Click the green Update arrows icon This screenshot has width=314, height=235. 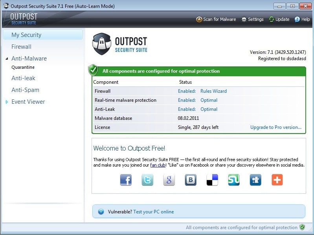tap(271, 19)
